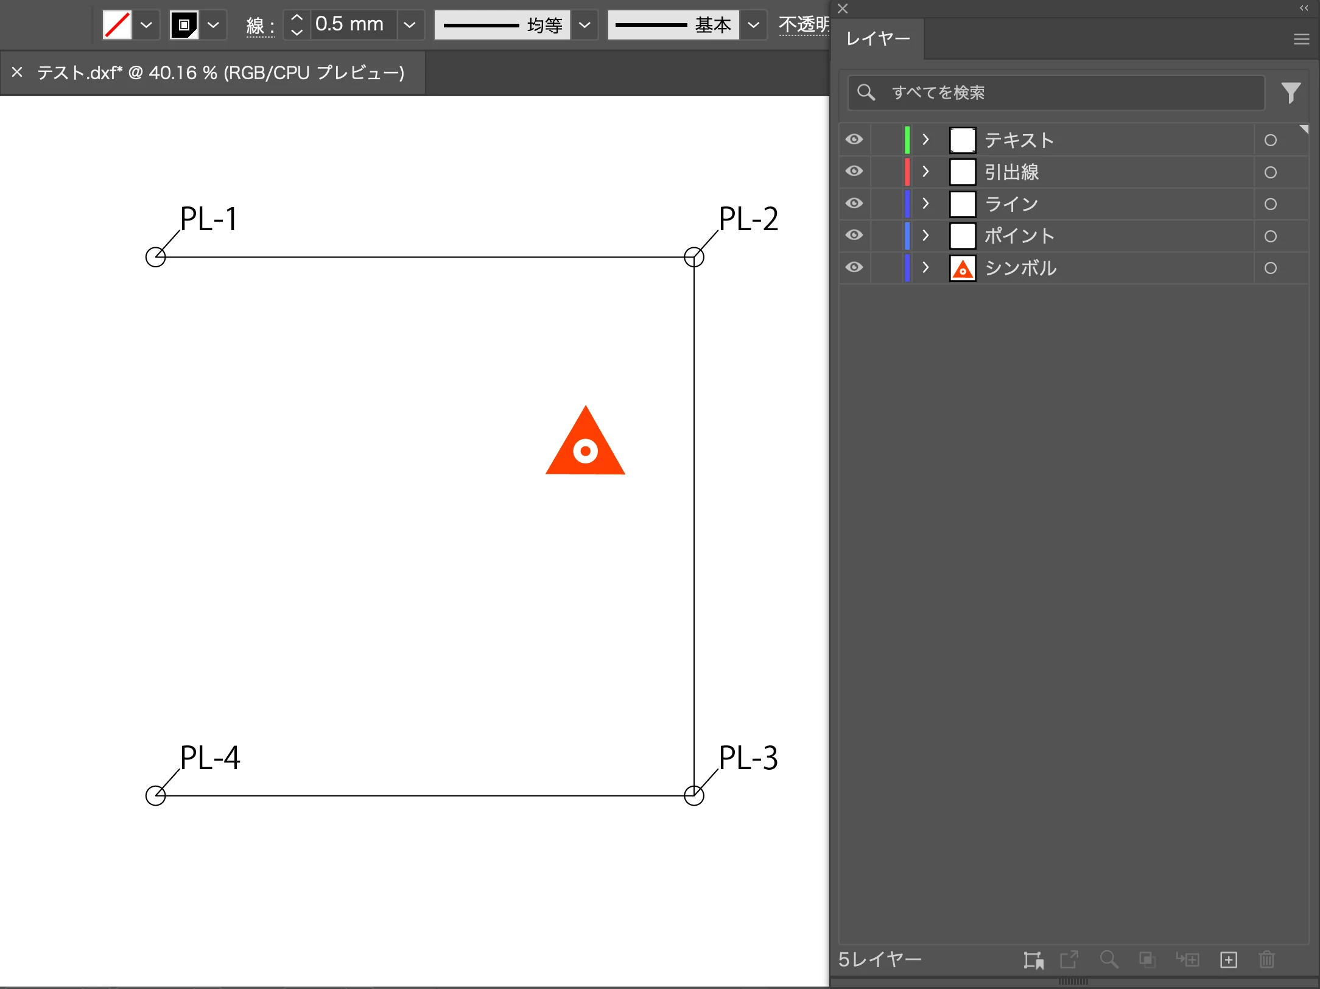
Task: Click the delete selection trash icon
Action: [x=1266, y=960]
